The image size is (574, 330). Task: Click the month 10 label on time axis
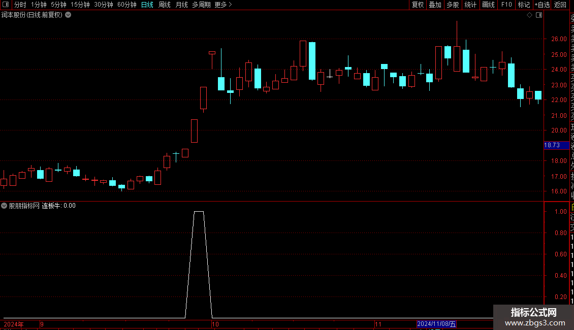[215, 324]
